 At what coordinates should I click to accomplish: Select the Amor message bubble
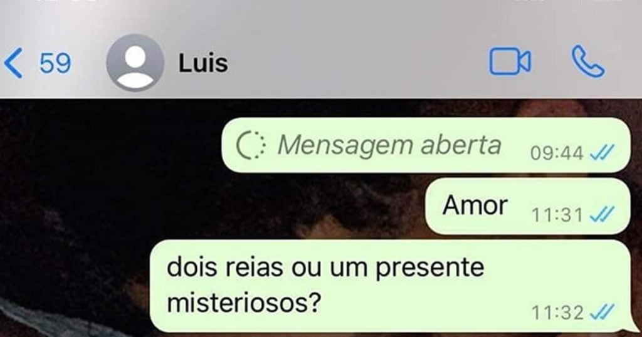click(x=528, y=205)
